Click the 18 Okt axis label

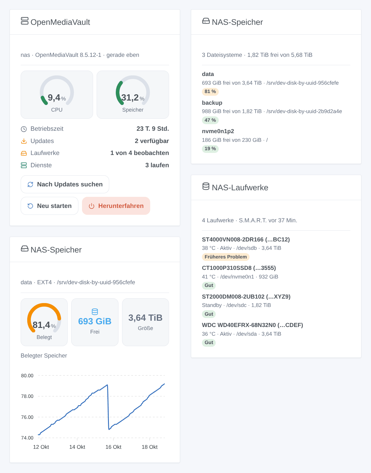(x=150, y=447)
